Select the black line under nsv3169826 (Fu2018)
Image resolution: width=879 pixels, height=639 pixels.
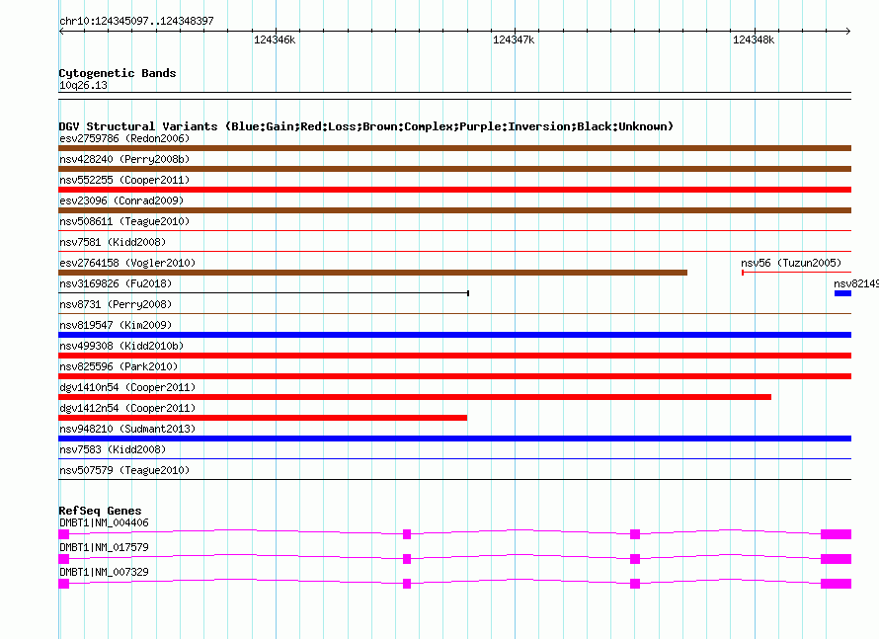263,293
